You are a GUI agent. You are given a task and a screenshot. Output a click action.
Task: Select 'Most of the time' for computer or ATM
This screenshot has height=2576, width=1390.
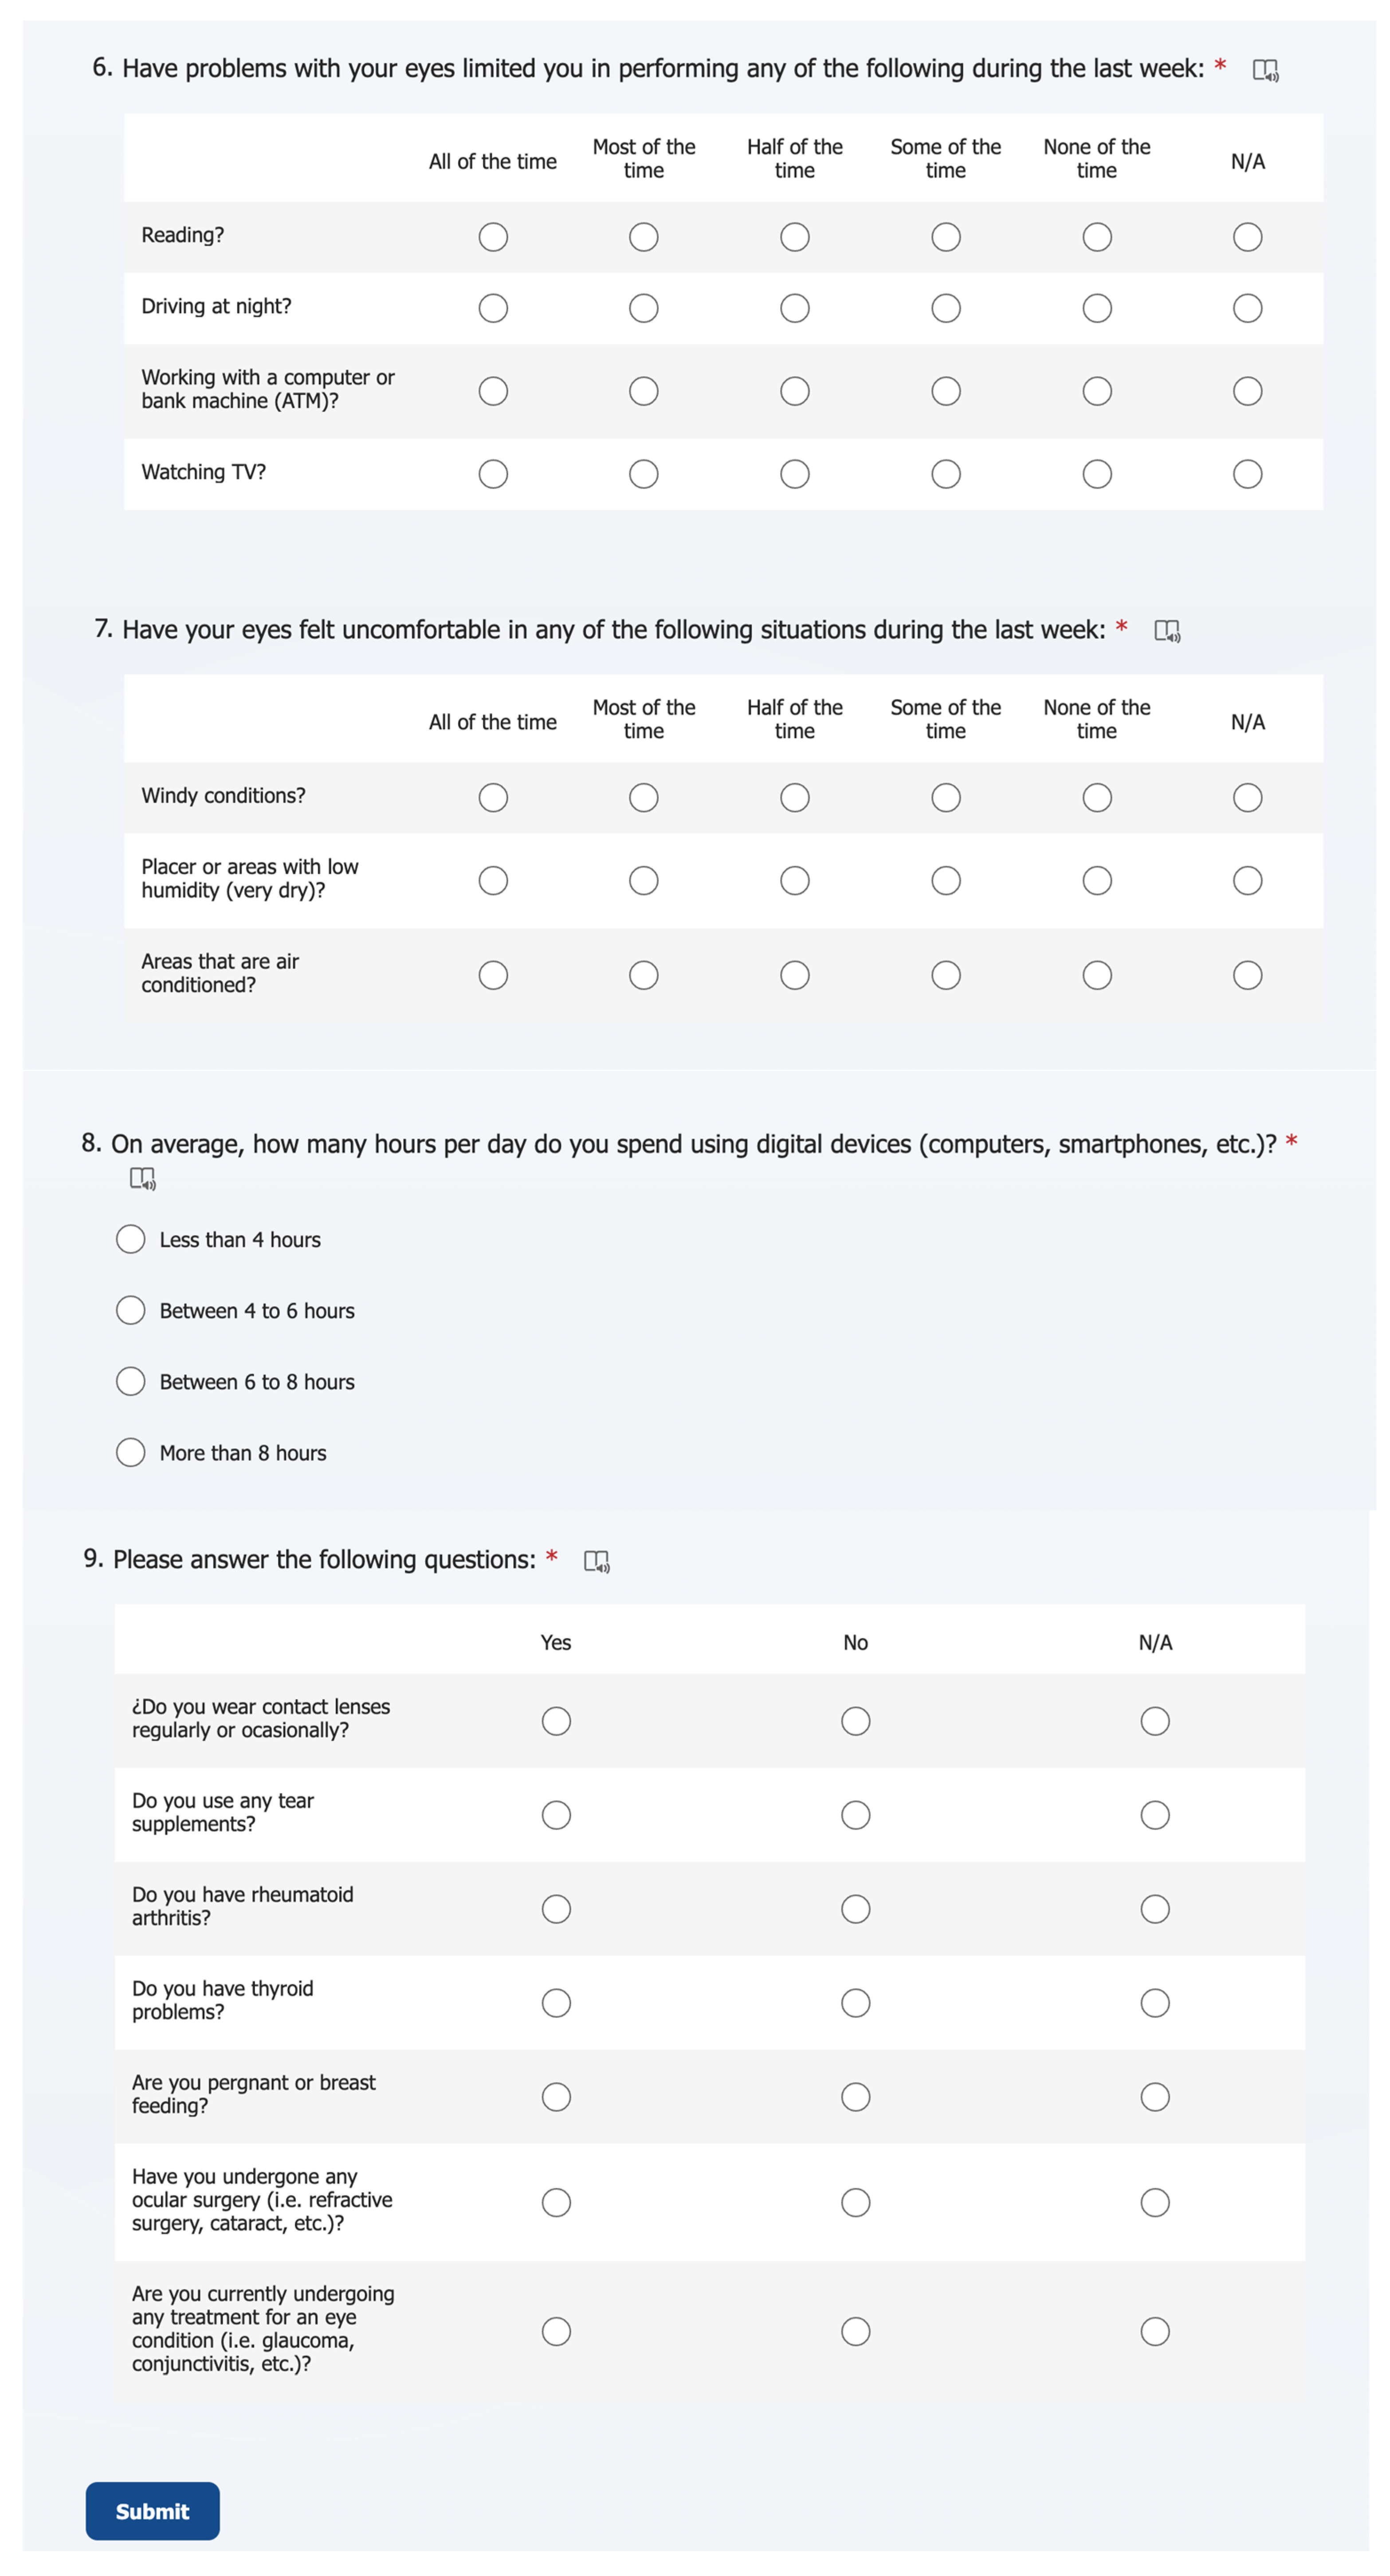pos(643,391)
